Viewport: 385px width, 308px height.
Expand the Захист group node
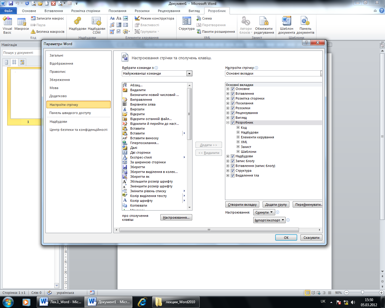coord(238,147)
